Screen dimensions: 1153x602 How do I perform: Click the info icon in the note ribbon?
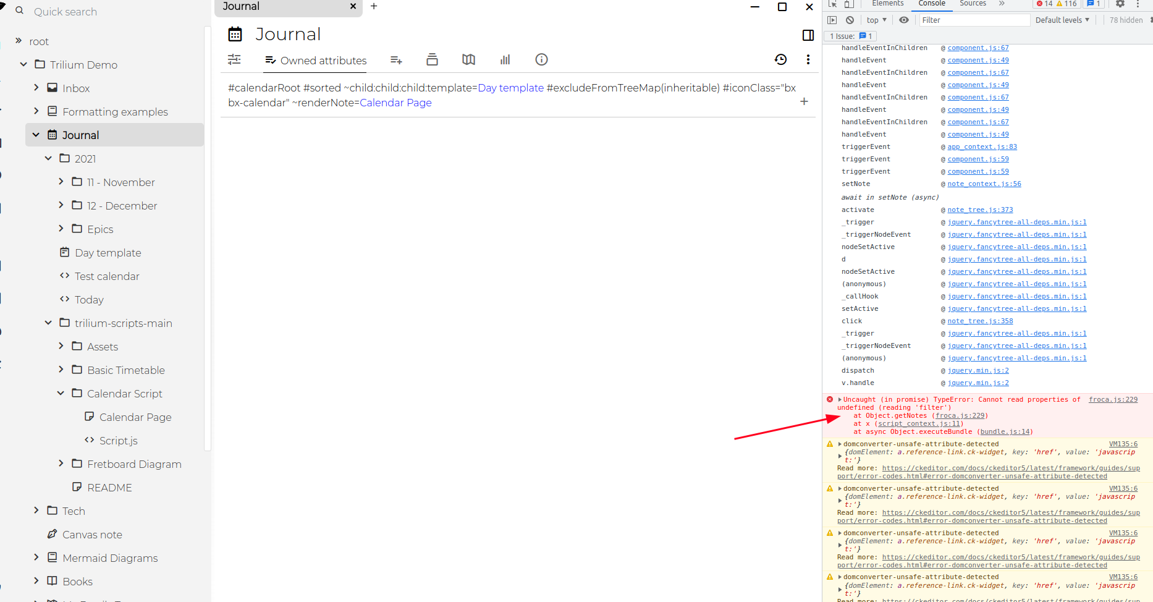tap(541, 59)
